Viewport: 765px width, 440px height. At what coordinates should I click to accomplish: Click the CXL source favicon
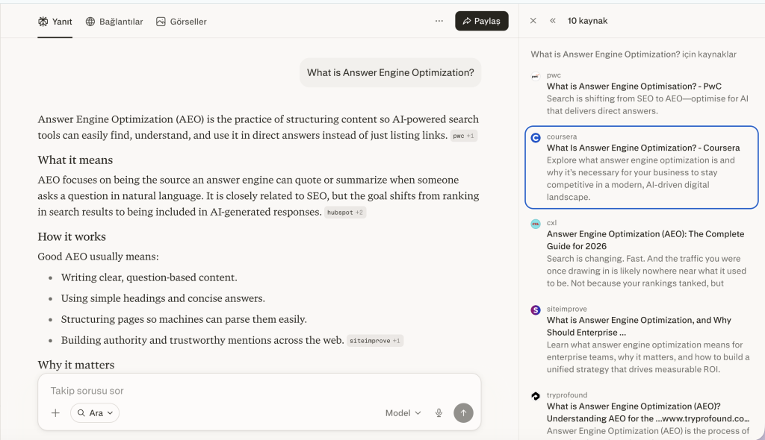tap(536, 224)
